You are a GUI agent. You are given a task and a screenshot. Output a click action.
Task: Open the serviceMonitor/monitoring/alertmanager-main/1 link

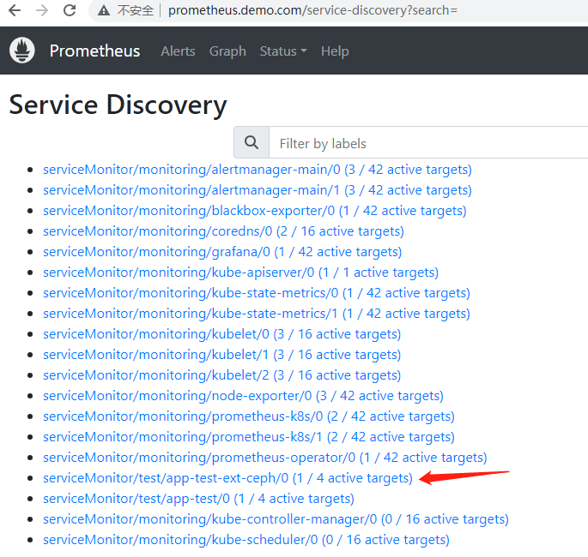coord(258,190)
